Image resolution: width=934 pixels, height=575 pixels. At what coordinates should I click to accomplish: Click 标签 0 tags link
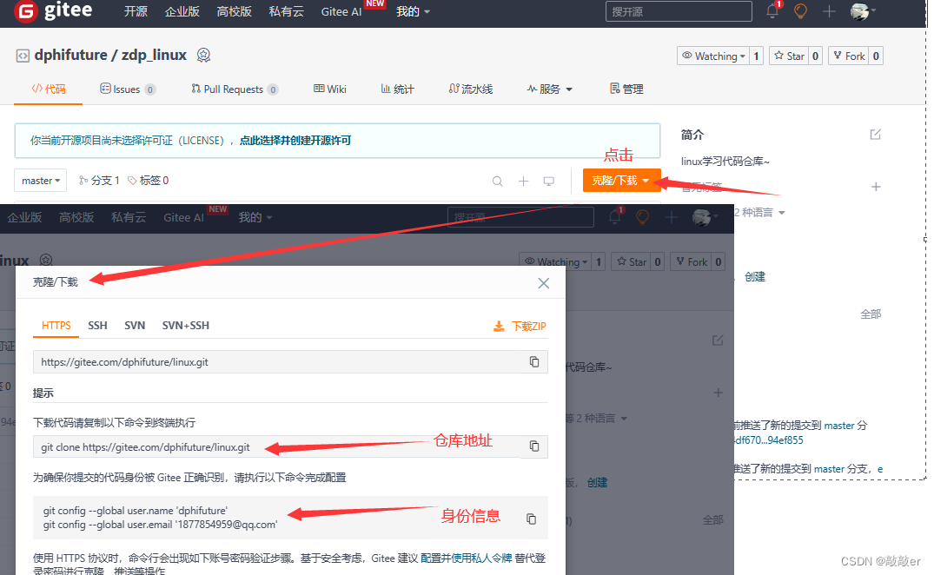pos(149,181)
